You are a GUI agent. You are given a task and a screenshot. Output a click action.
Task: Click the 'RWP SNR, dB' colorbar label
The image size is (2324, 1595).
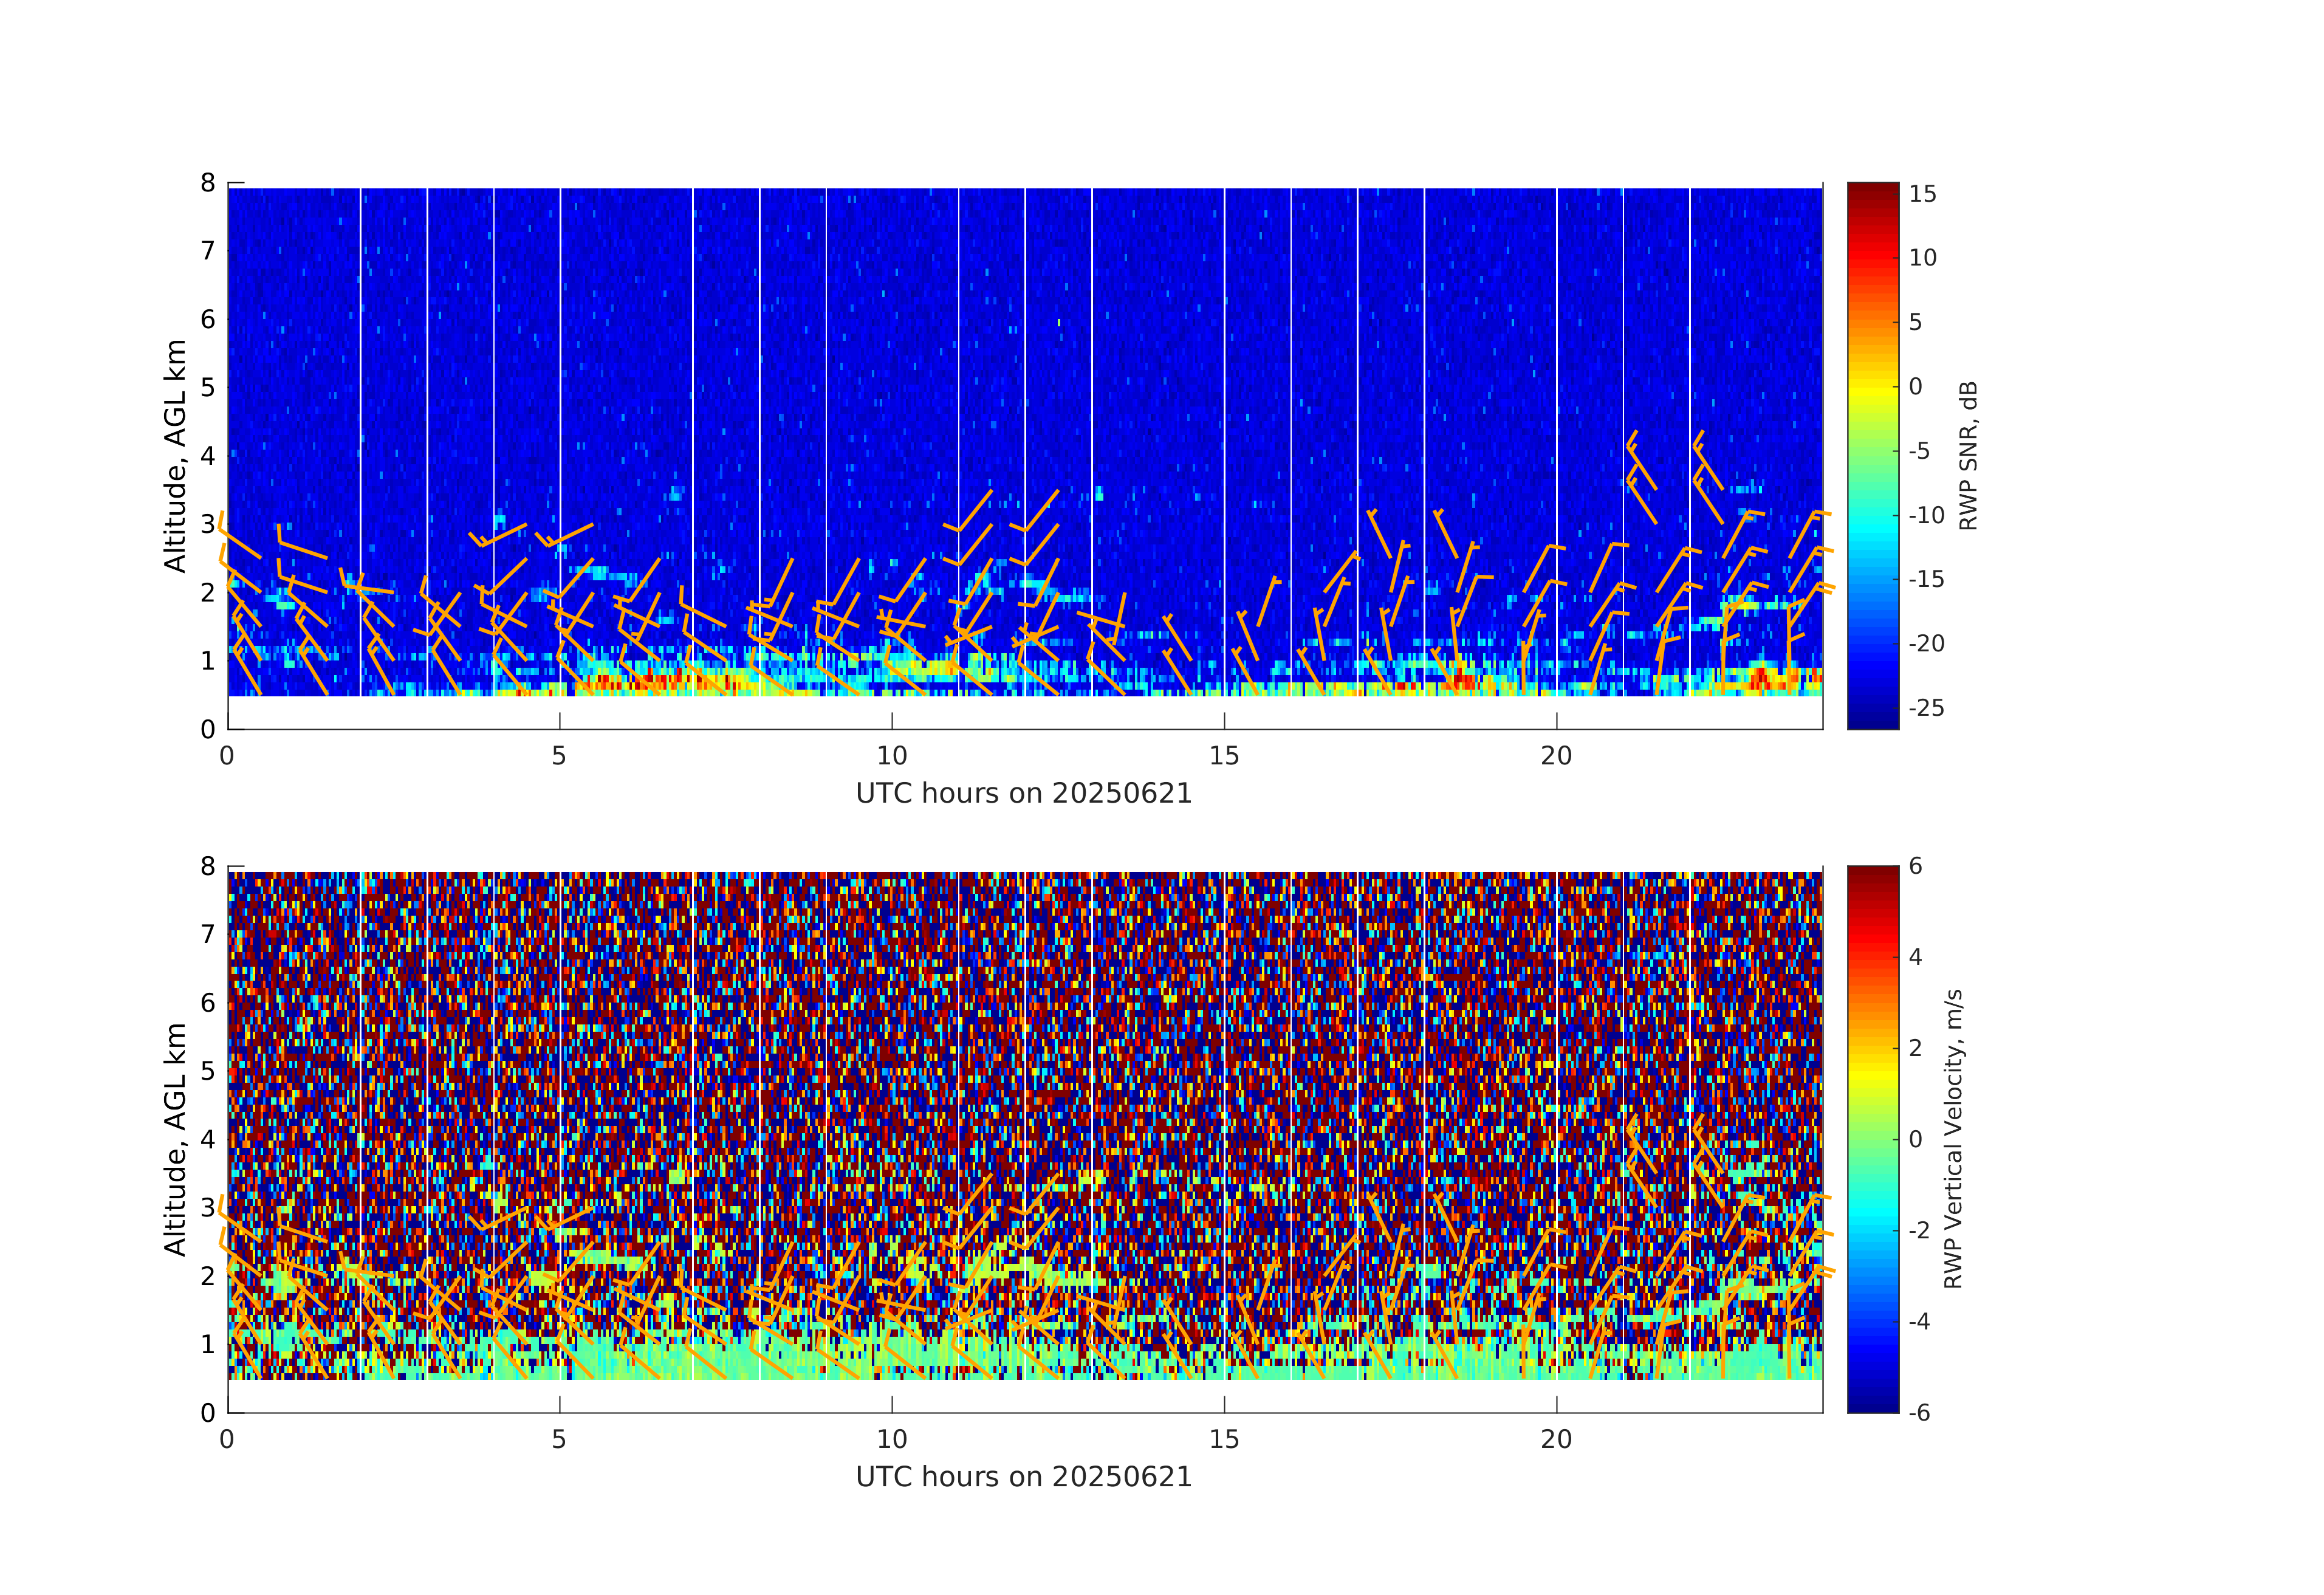[1968, 455]
